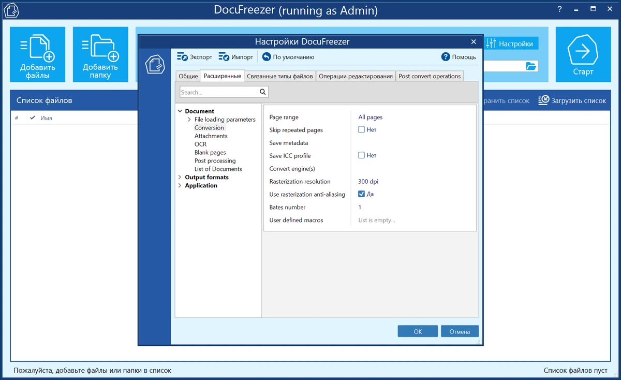Click the Настройки button in main window
This screenshot has height=380, width=621.
coord(511,43)
